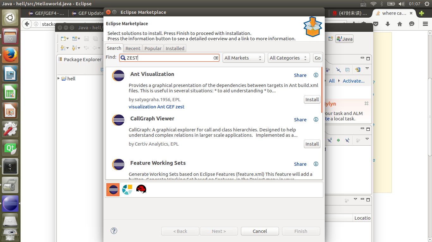Open Outline view menu triangle
432x242 pixels.
[367, 139]
